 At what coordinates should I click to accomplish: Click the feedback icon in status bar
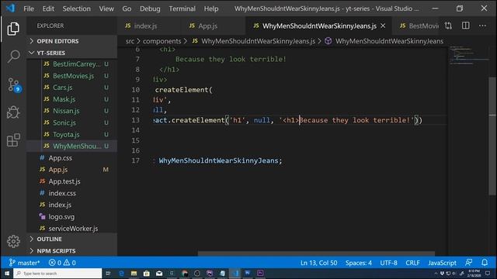coord(468,263)
